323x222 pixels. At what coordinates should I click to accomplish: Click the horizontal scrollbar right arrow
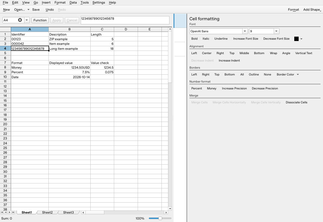166,212
